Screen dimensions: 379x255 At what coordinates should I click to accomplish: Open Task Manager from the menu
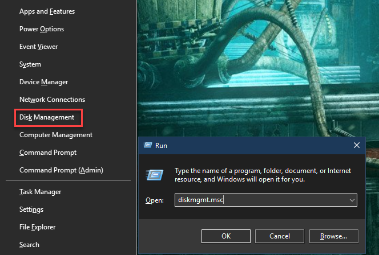40,192
